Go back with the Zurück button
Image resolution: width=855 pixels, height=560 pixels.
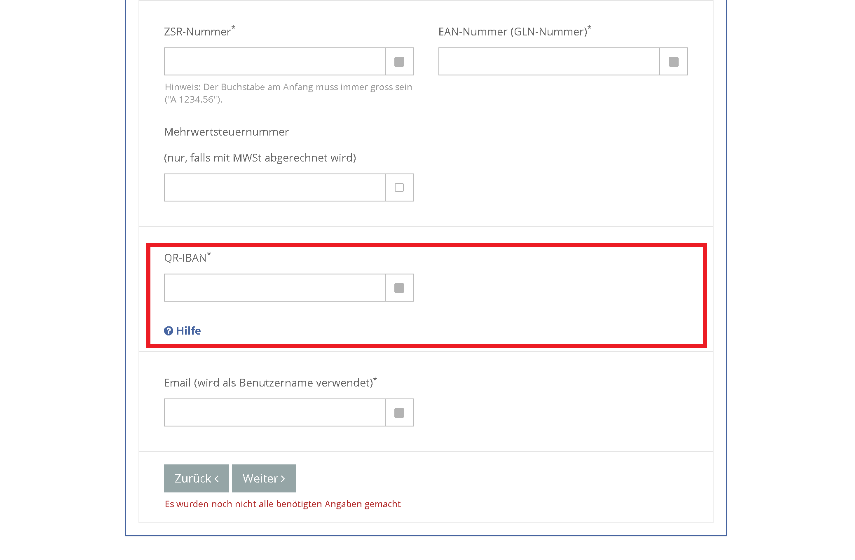point(197,478)
